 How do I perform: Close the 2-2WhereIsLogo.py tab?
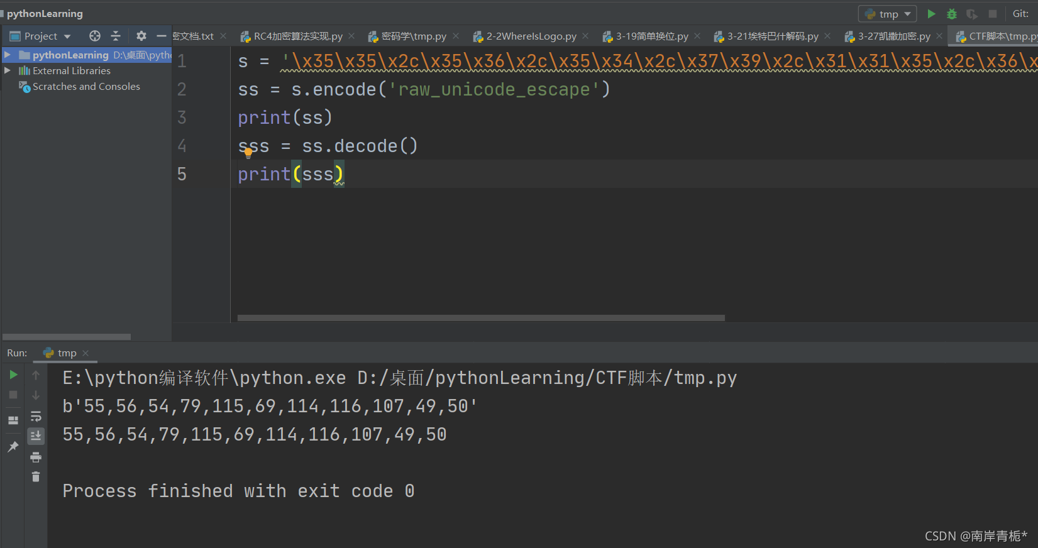(x=585, y=36)
